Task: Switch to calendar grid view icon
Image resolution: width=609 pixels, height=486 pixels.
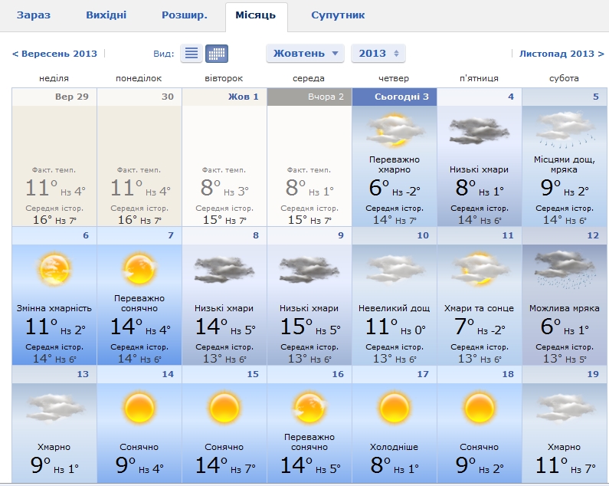Action: (217, 54)
